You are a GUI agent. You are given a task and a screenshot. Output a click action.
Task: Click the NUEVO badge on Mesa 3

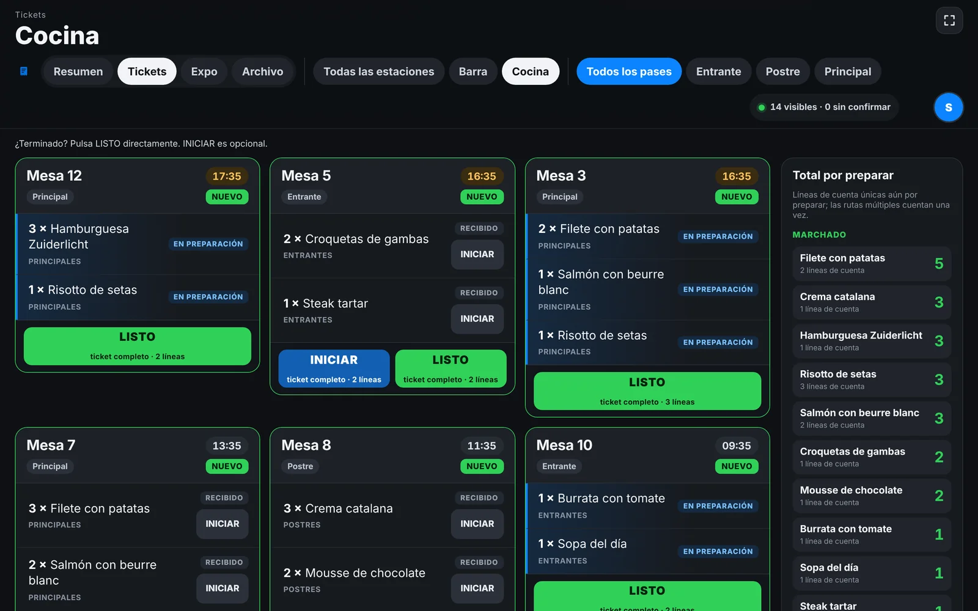[737, 197]
